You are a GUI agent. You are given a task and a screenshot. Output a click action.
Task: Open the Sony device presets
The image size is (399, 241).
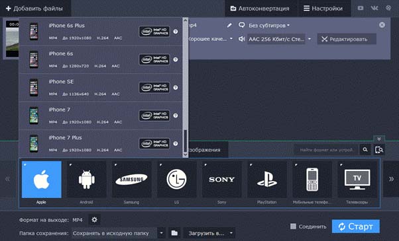point(222,180)
